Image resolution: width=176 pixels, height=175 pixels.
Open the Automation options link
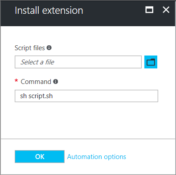coord(97,157)
